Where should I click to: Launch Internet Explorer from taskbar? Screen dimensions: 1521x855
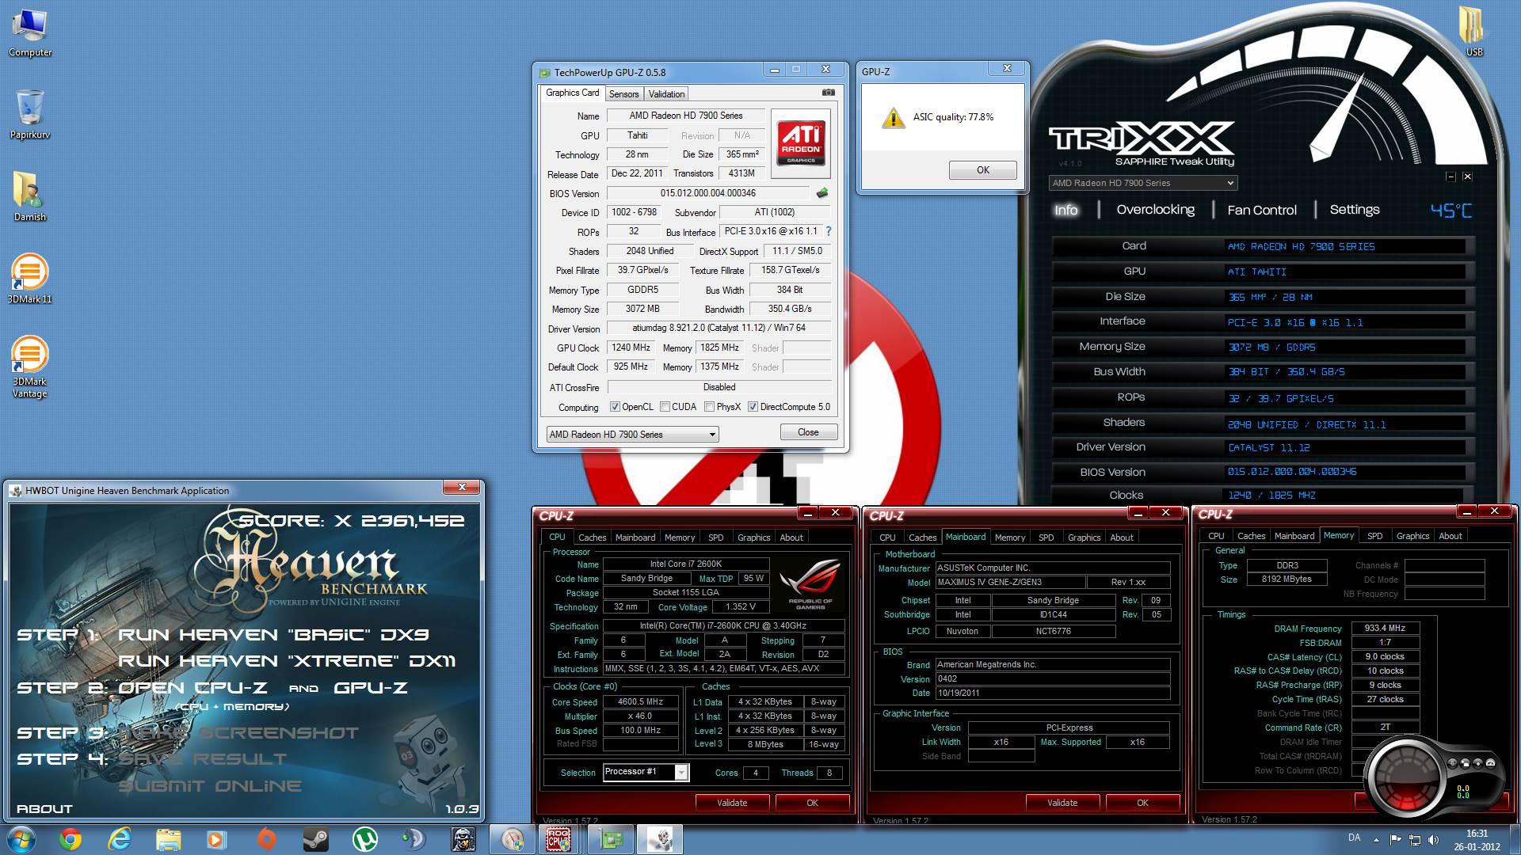tap(120, 839)
